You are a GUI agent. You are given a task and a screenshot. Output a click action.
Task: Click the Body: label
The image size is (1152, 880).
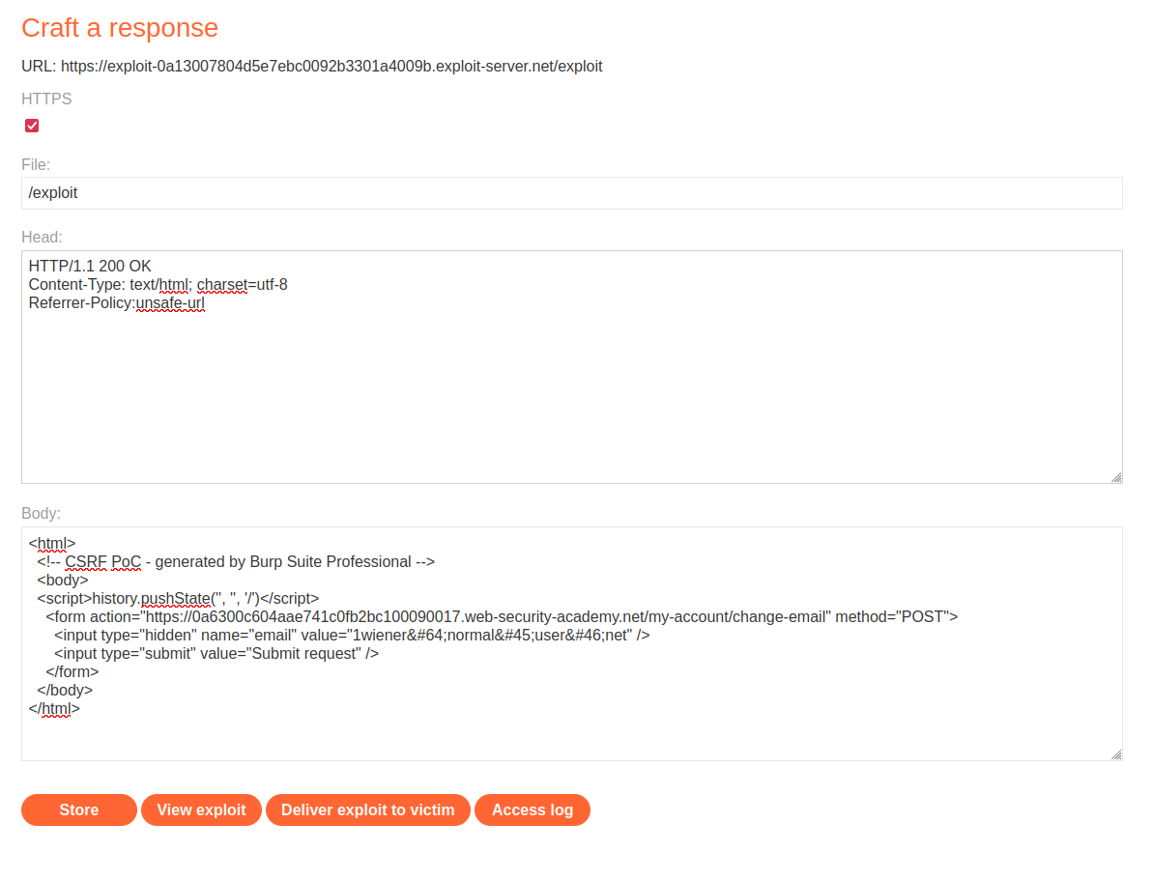[x=42, y=514]
